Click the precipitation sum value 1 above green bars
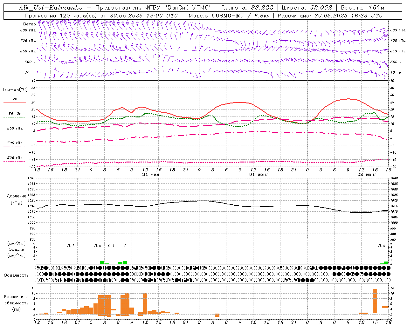This screenshot has height=325, width=407. pyautogui.click(x=125, y=246)
